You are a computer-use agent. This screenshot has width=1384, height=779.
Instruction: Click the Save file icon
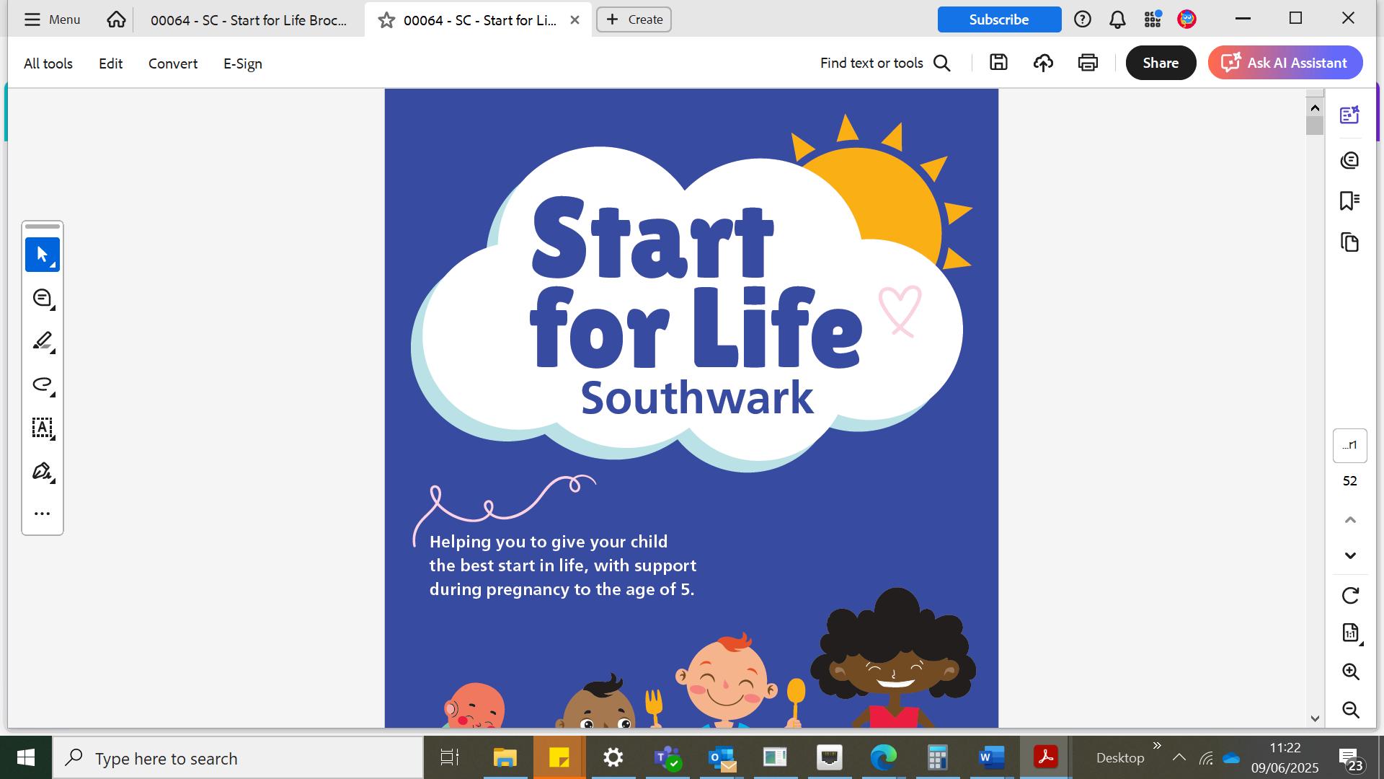(998, 63)
